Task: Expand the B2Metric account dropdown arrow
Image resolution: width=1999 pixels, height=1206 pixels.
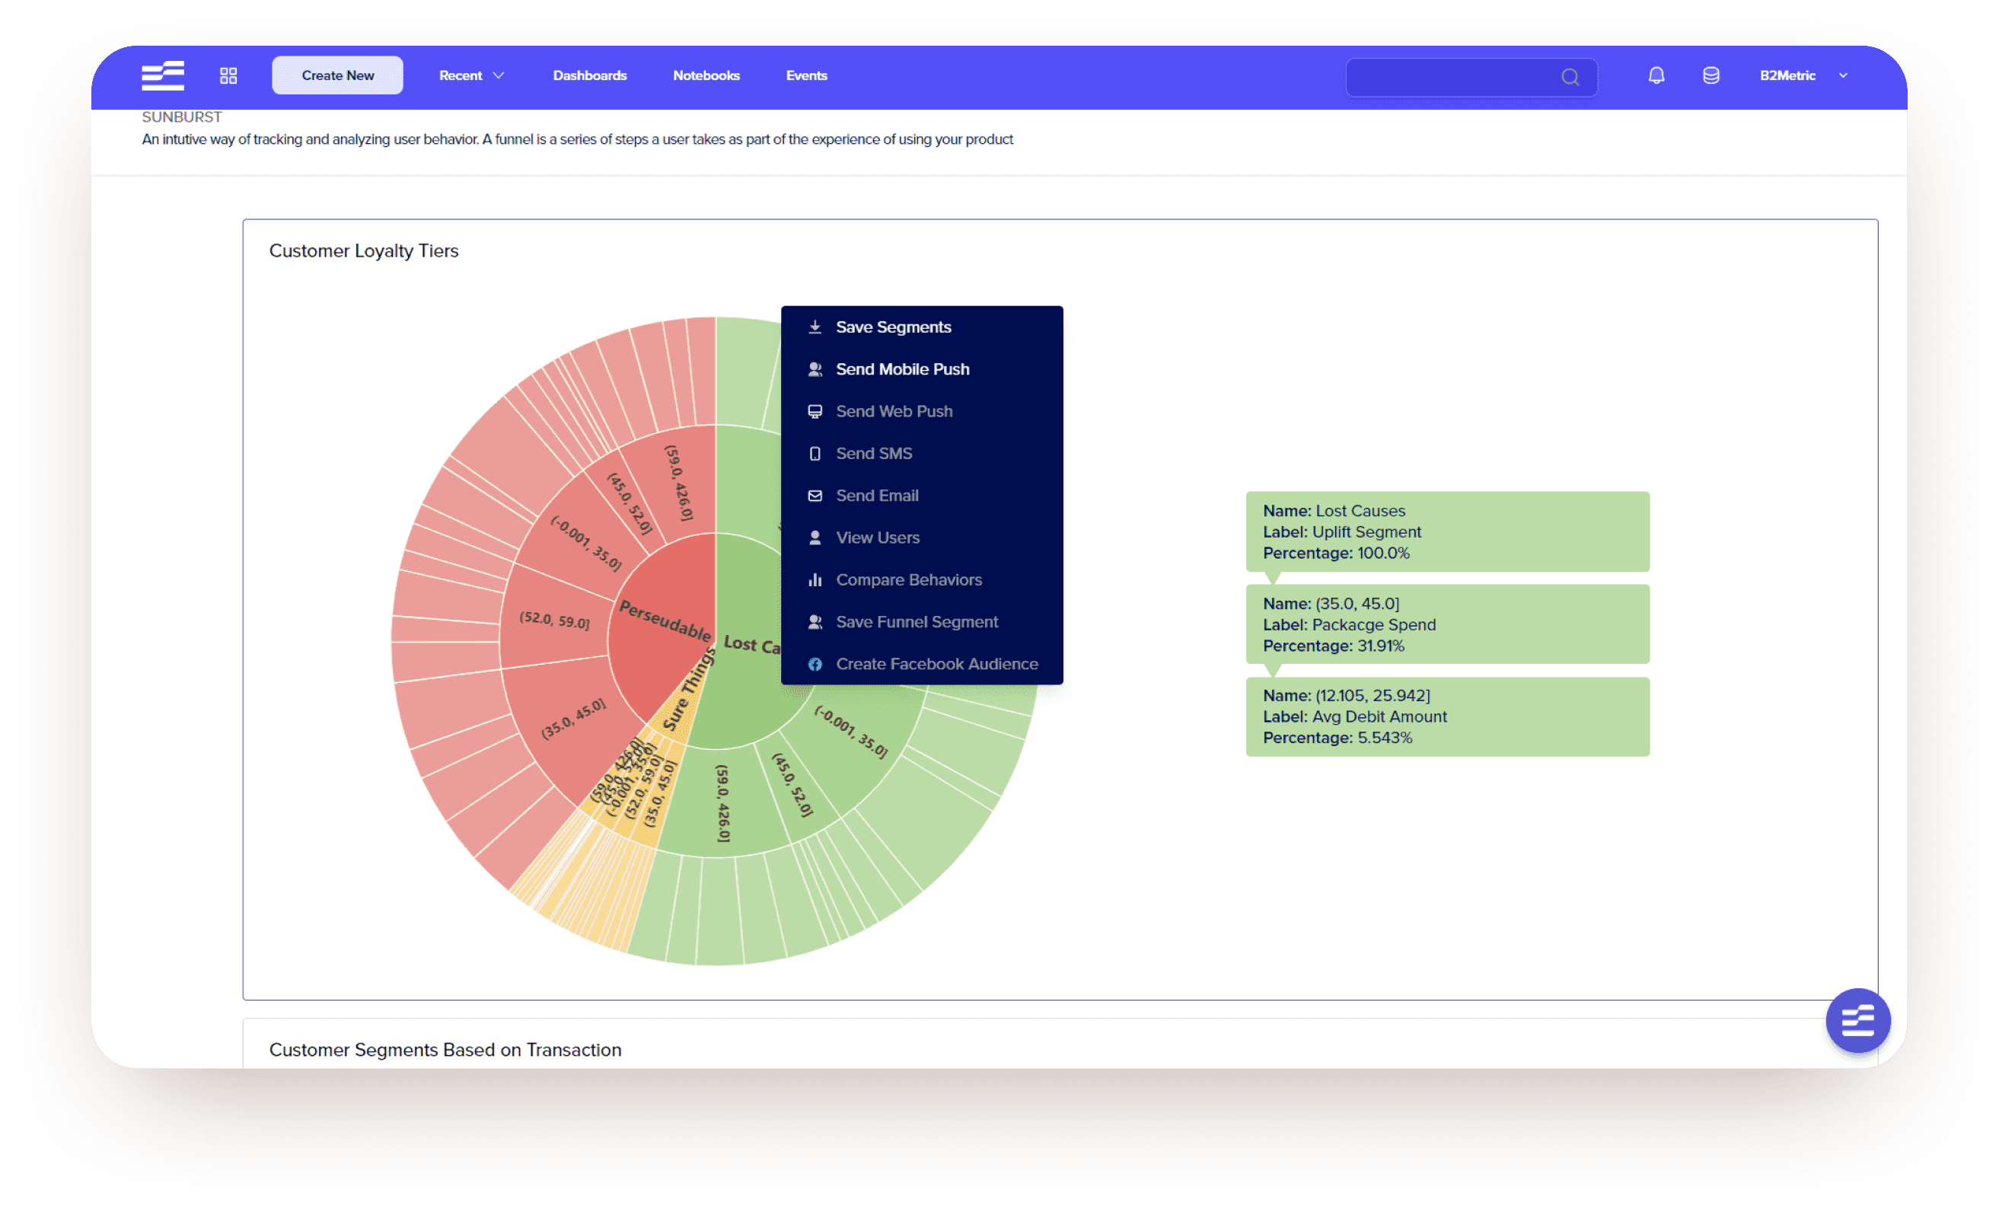Action: pyautogui.click(x=1843, y=75)
